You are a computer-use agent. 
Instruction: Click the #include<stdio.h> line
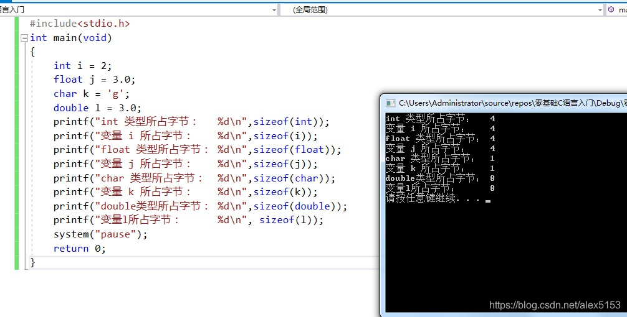[x=80, y=24]
